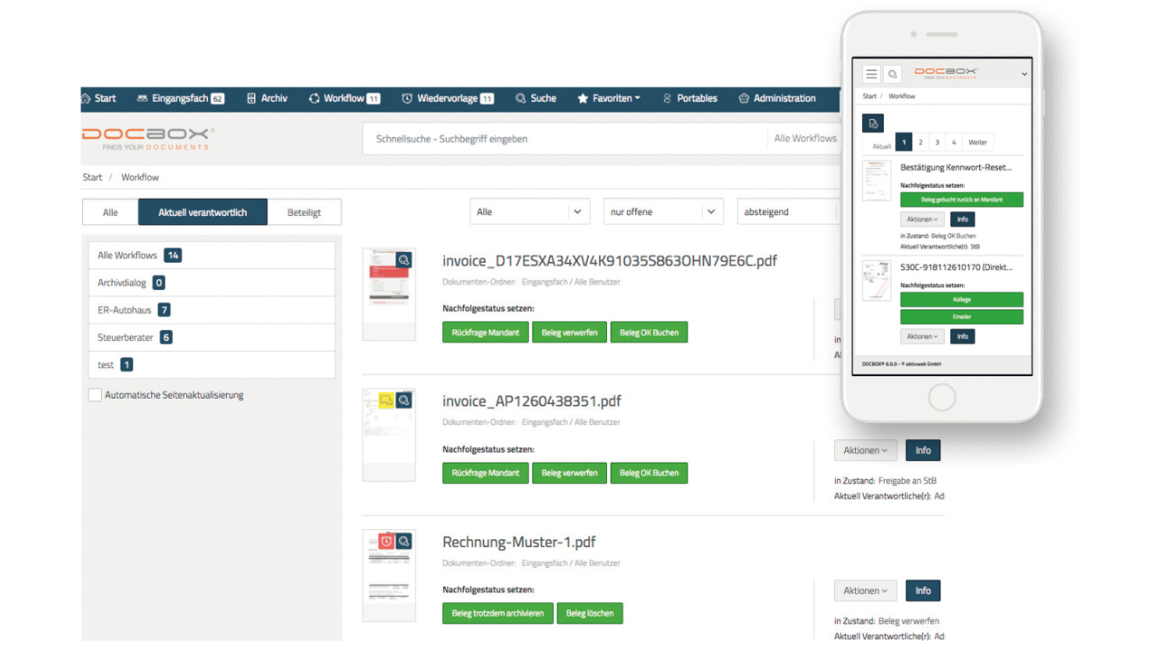Click Beleg verwerfen for invoice_D17ESXA34XV4K91035S863OHN79E6C.pdf

(569, 332)
